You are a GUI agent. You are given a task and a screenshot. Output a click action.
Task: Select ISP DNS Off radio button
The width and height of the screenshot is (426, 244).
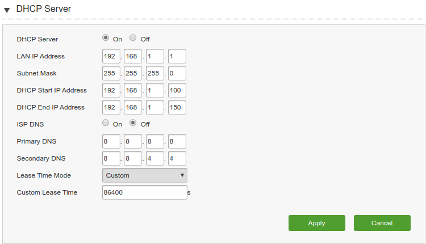(133, 123)
